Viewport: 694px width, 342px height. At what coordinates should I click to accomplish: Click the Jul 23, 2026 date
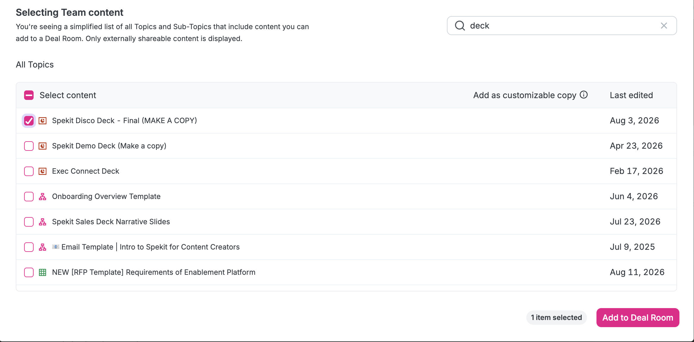pyautogui.click(x=635, y=222)
